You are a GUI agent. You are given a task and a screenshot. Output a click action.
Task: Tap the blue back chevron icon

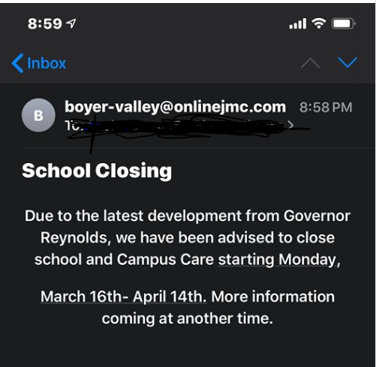pyautogui.click(x=17, y=63)
